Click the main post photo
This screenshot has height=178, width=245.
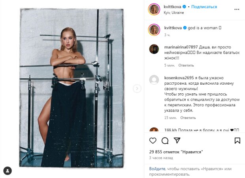click(x=72, y=89)
